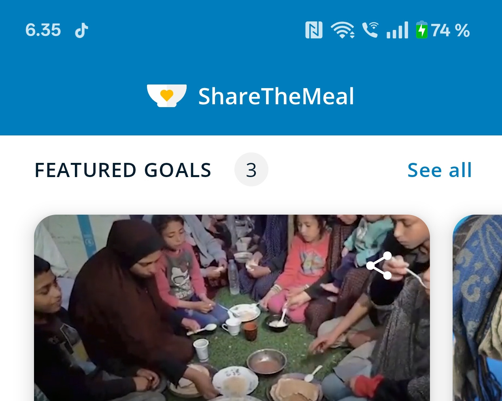This screenshot has height=401, width=502.
Task: Tap the 74 % battery percentage
Action: click(x=450, y=30)
